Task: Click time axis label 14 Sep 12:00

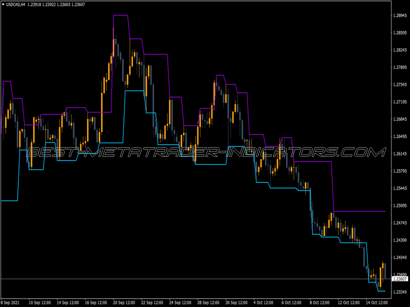Action: [x=68, y=302]
